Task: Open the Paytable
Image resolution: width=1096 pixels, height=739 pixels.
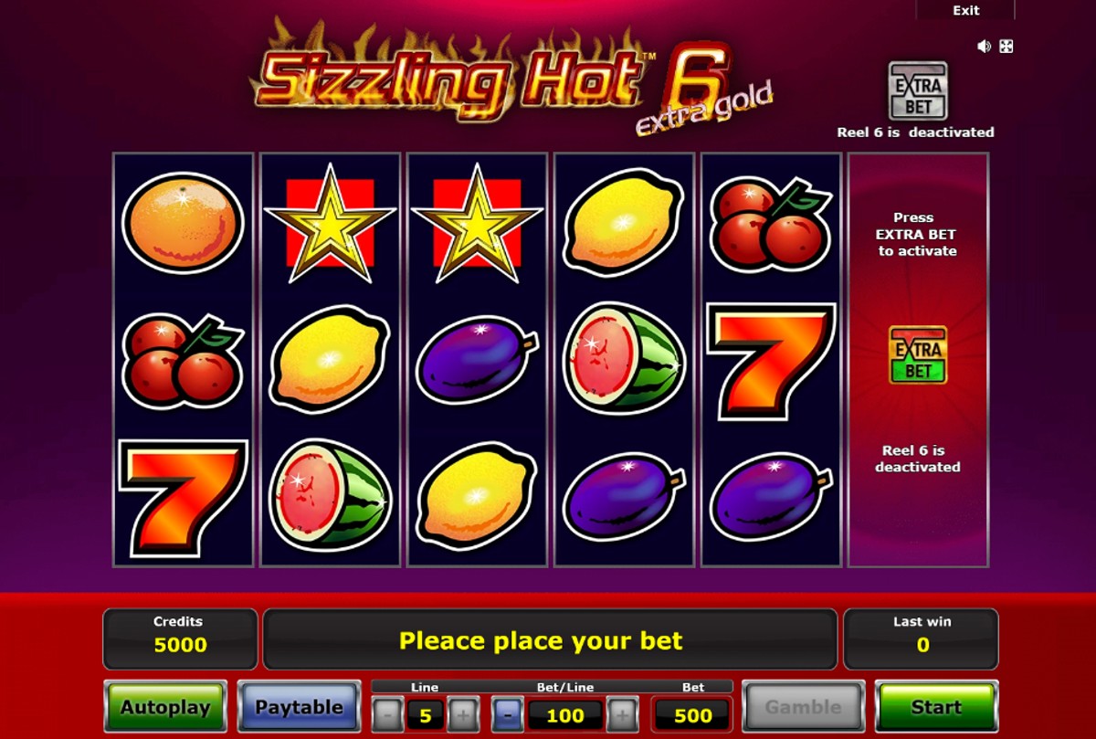Action: (x=299, y=707)
